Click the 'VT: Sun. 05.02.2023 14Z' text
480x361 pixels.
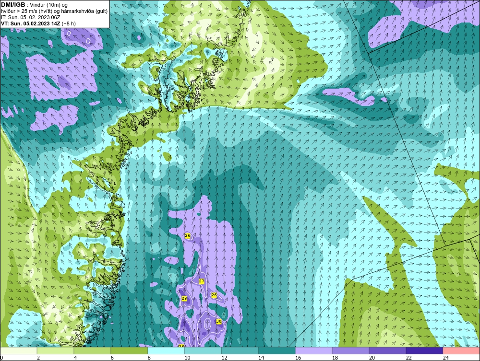coord(31,23)
